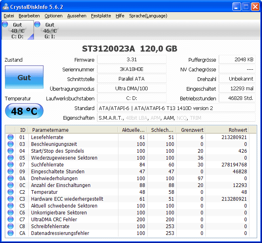Click the Rohwert column header
This screenshot has width=262, height=243.
click(x=227, y=130)
